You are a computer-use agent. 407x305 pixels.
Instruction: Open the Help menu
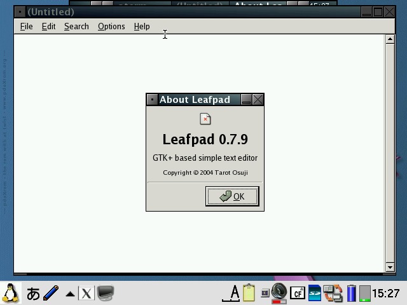(142, 27)
